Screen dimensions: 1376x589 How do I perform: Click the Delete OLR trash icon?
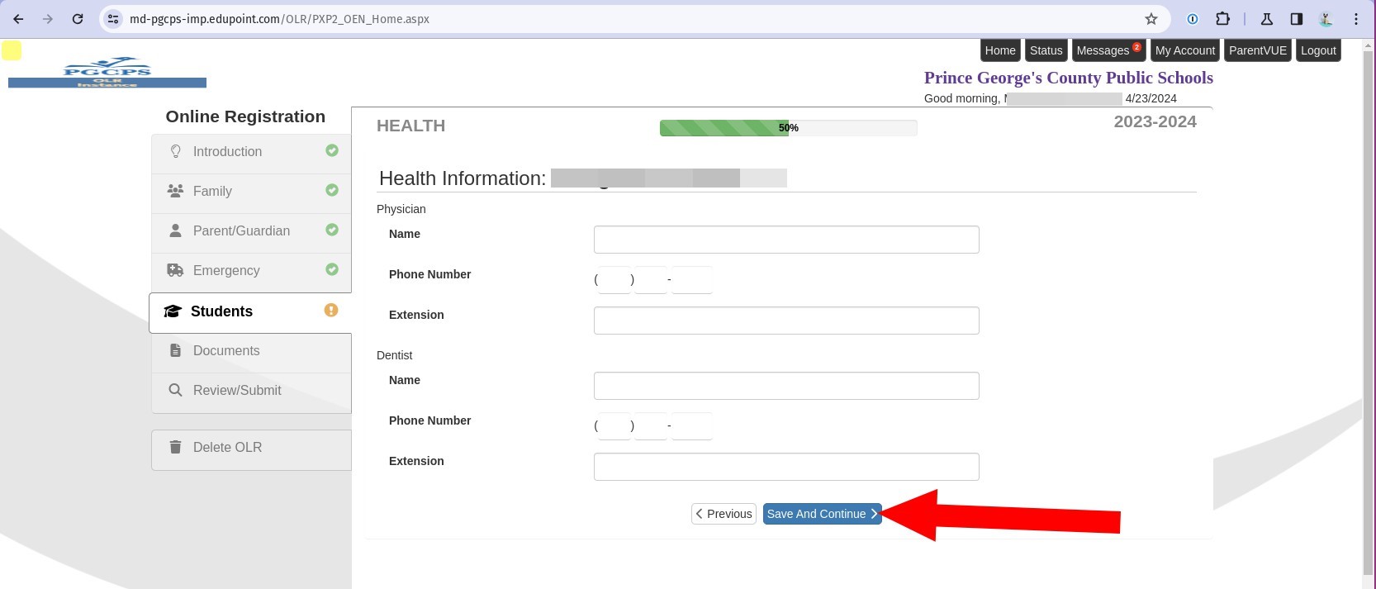(175, 447)
